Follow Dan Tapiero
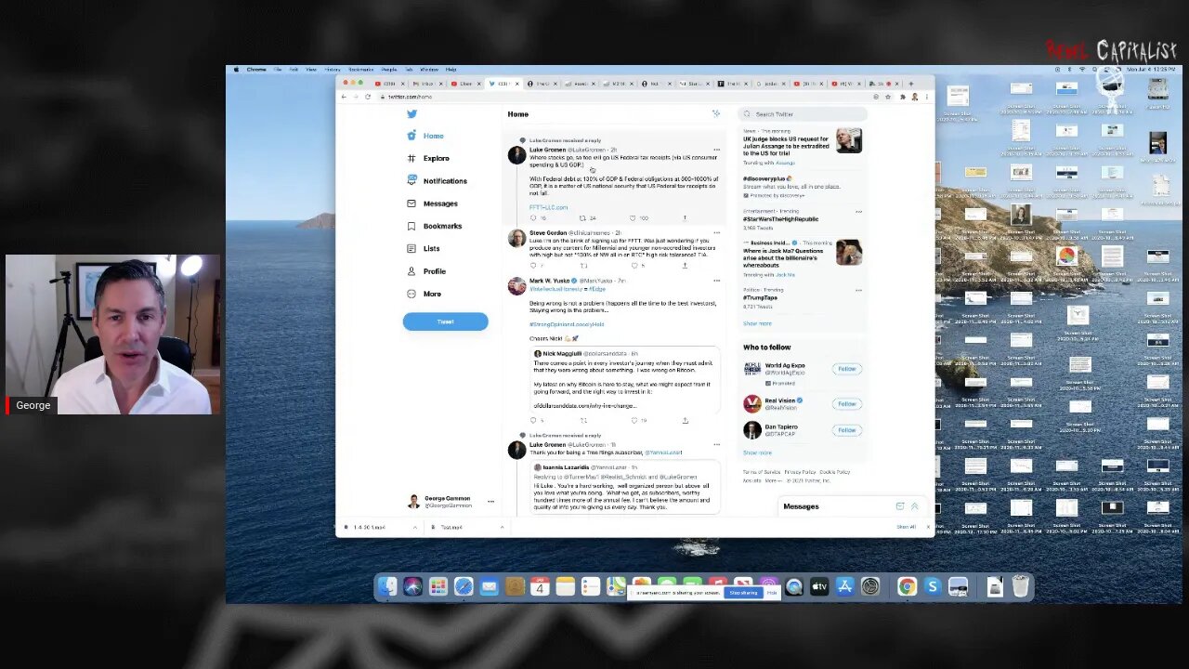This screenshot has height=669, width=1189. tap(847, 430)
